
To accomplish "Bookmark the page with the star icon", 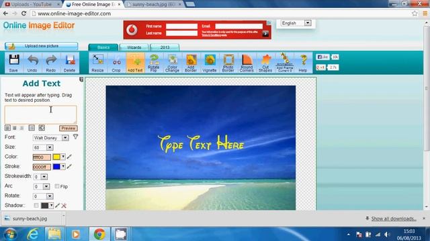I will pos(415,13).
